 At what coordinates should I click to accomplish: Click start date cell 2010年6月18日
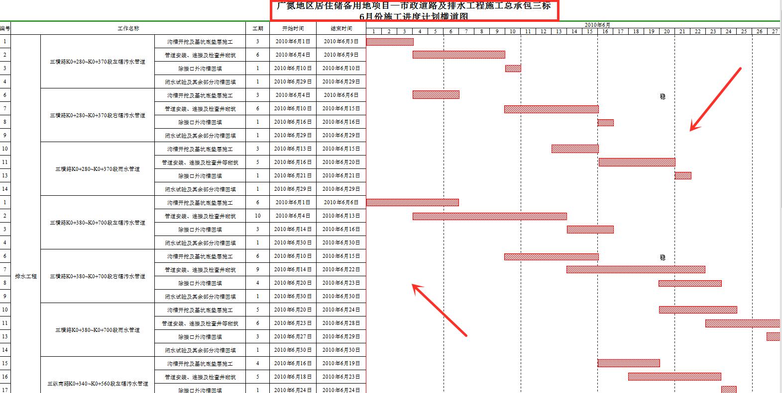pos(293,377)
